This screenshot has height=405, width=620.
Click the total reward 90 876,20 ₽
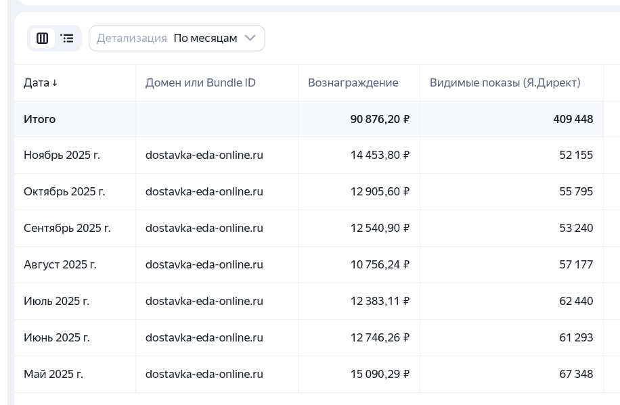click(x=380, y=120)
